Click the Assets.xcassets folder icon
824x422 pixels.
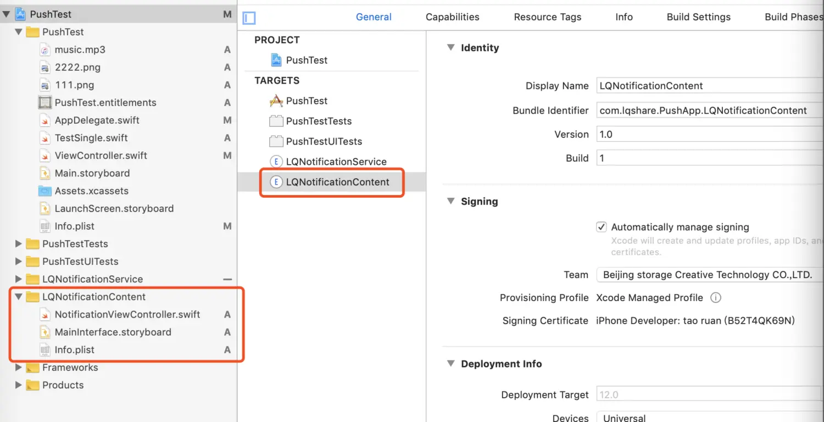coord(45,191)
